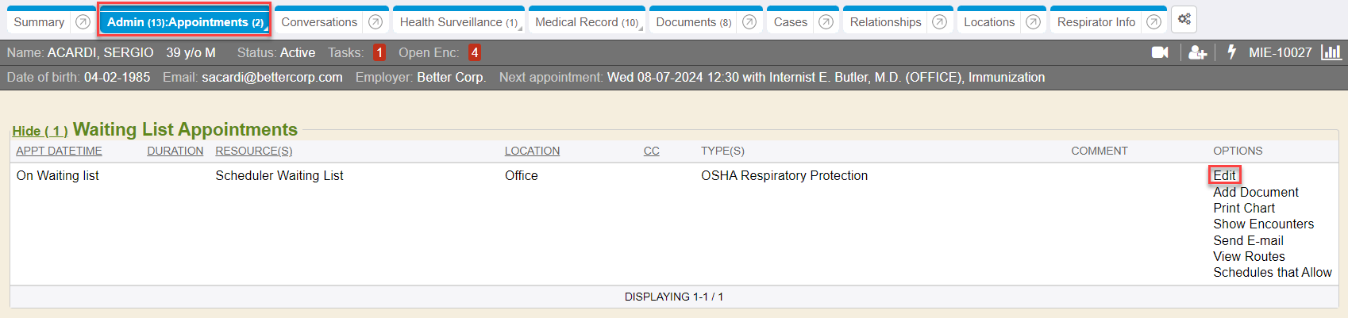Switch to the Documents tab
Screen dimensions: 1348x318
[x=693, y=22]
